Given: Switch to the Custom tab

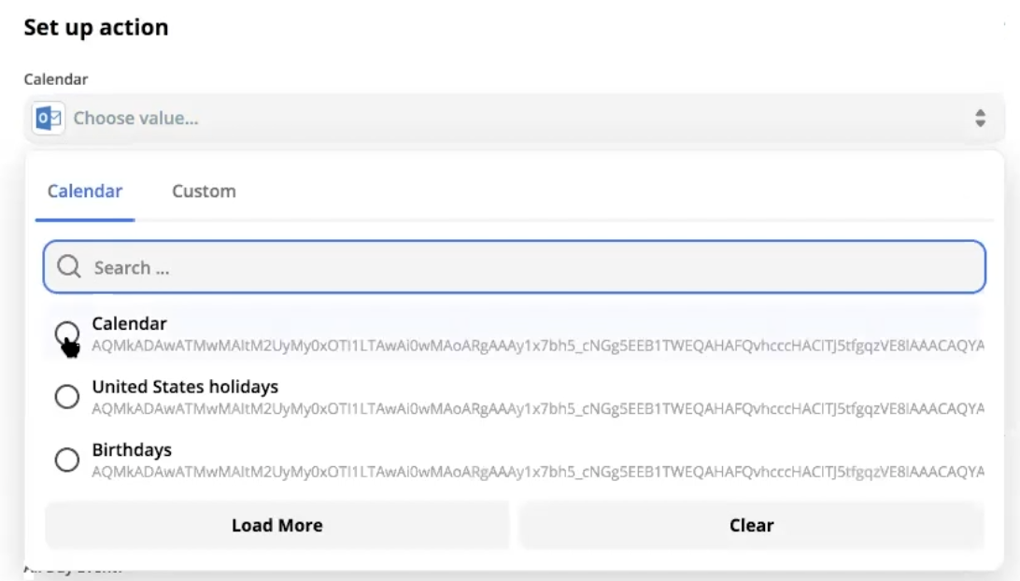Looking at the screenshot, I should point(204,191).
